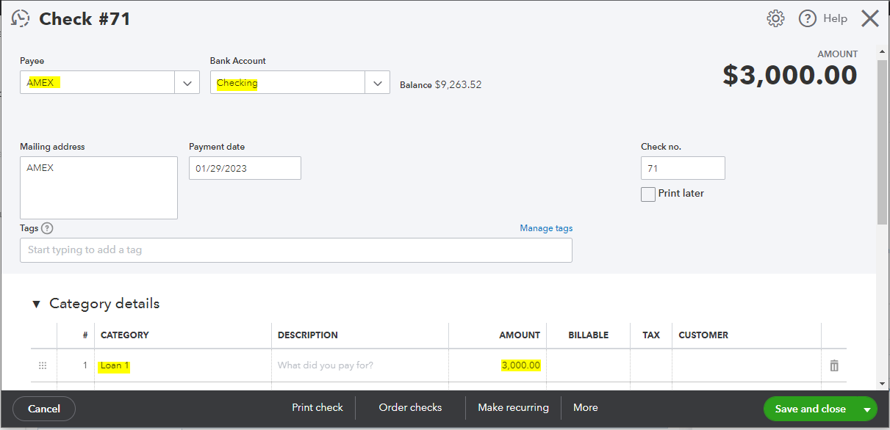The width and height of the screenshot is (890, 430).
Task: Expand the Payee dropdown
Action: [x=187, y=83]
